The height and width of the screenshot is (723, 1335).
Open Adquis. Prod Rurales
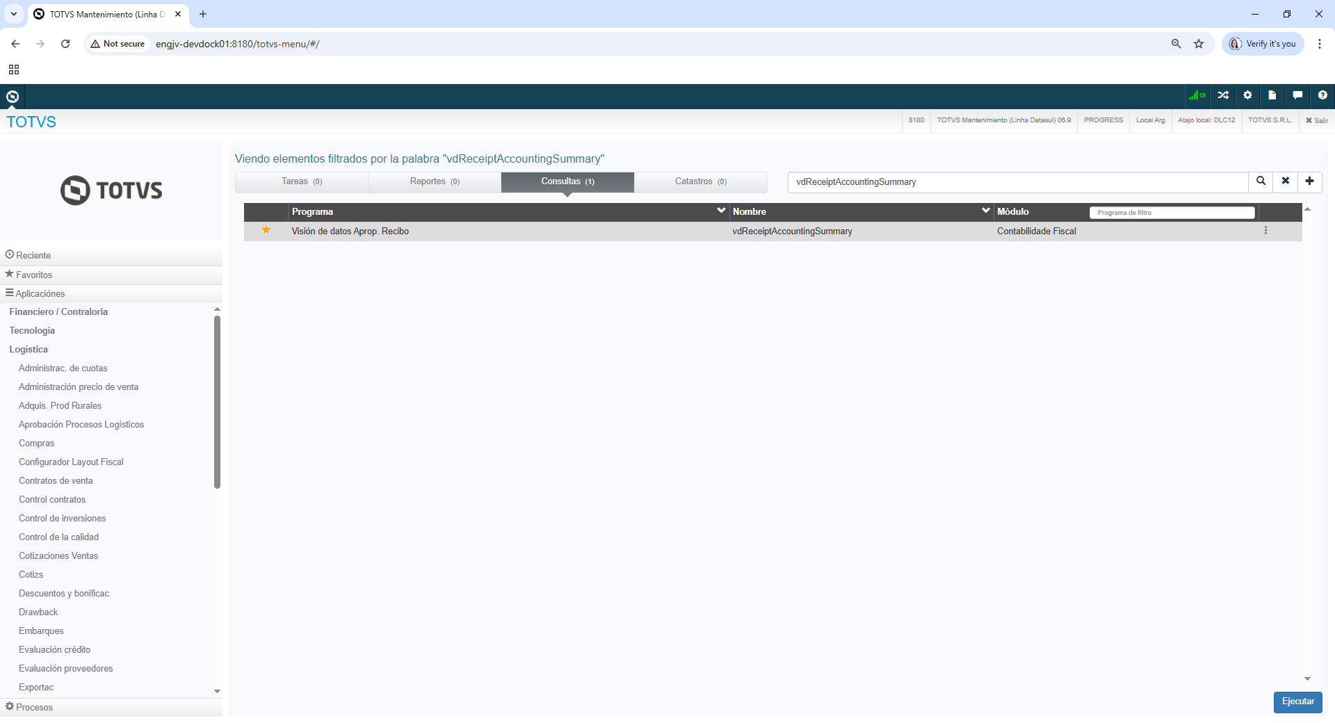60,406
